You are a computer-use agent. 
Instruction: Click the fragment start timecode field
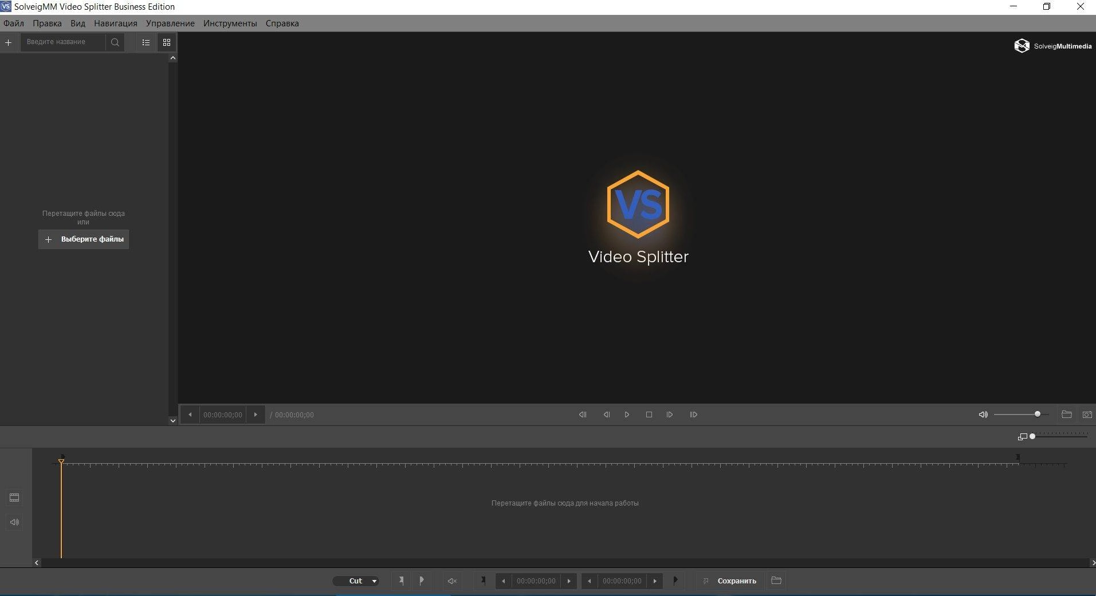coord(536,581)
